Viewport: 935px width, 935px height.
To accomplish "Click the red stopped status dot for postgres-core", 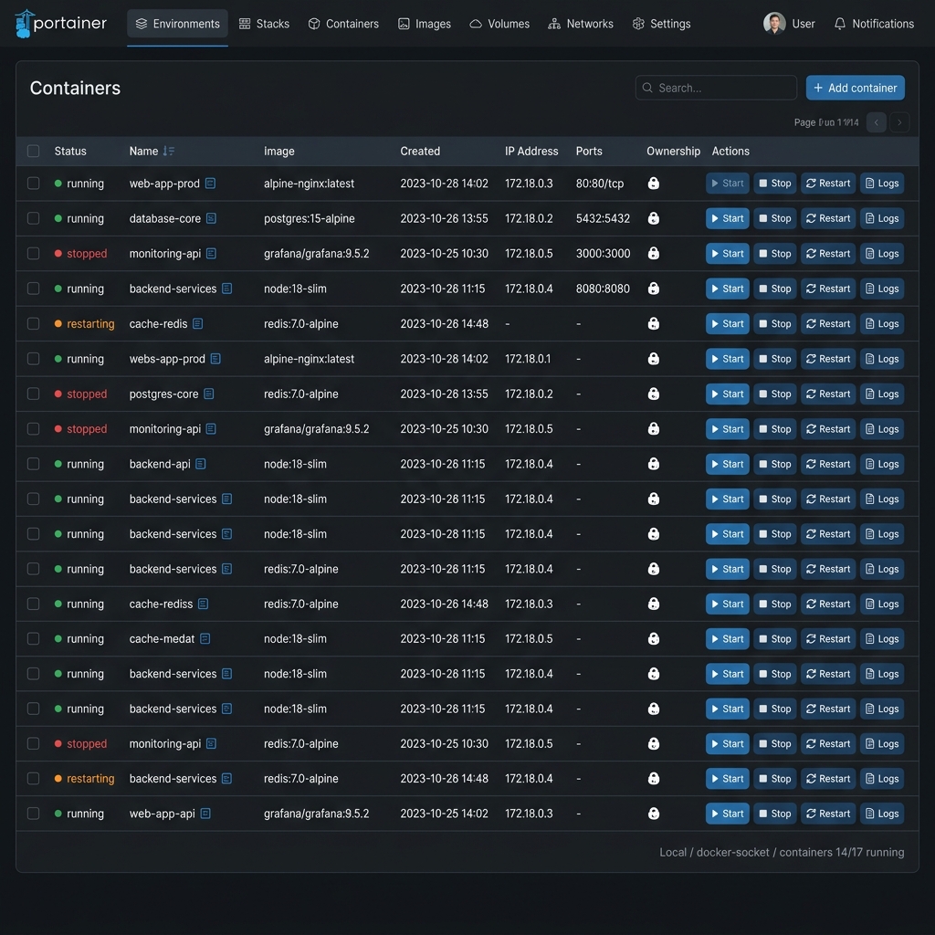I will [58, 394].
